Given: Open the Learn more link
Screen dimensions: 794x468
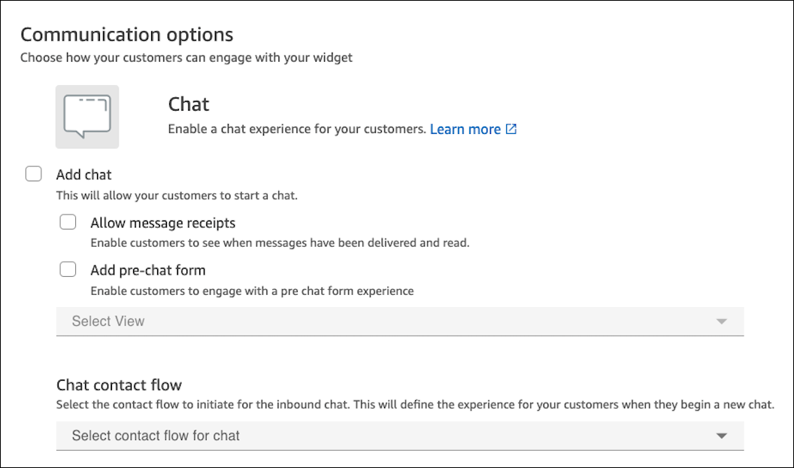Looking at the screenshot, I should point(465,129).
